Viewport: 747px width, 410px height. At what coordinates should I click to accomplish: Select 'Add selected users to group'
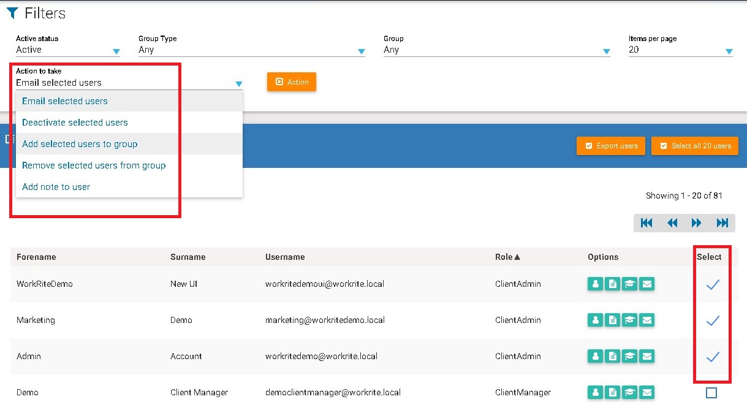pyautogui.click(x=80, y=144)
